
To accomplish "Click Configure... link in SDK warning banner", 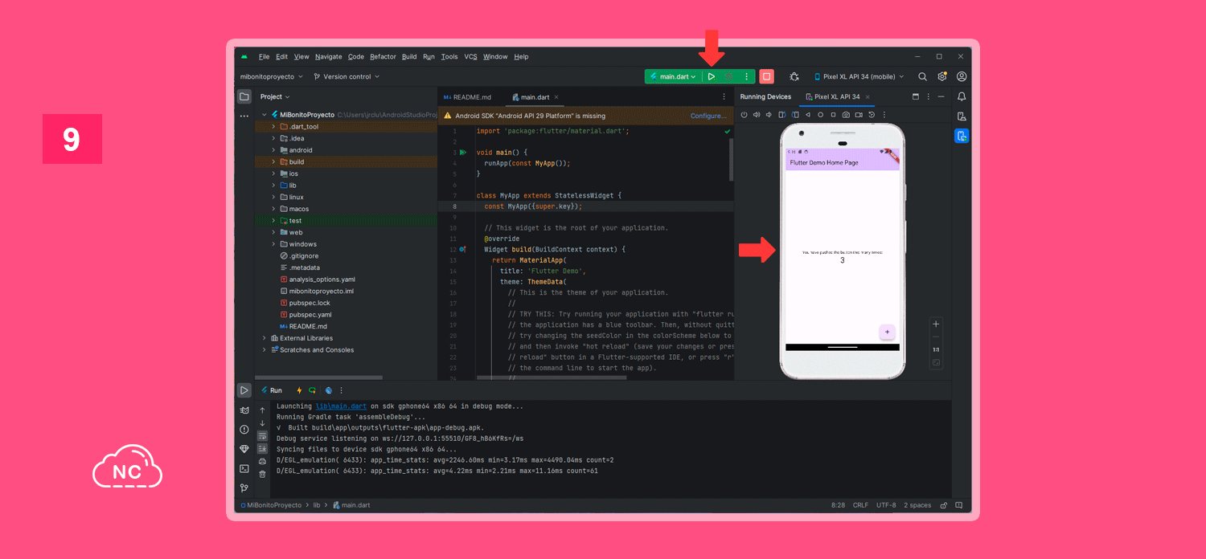I will click(708, 116).
